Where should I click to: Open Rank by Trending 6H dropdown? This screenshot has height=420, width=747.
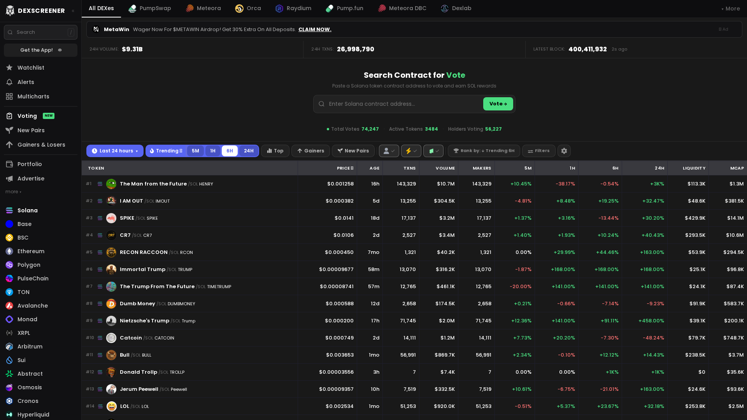click(x=484, y=151)
